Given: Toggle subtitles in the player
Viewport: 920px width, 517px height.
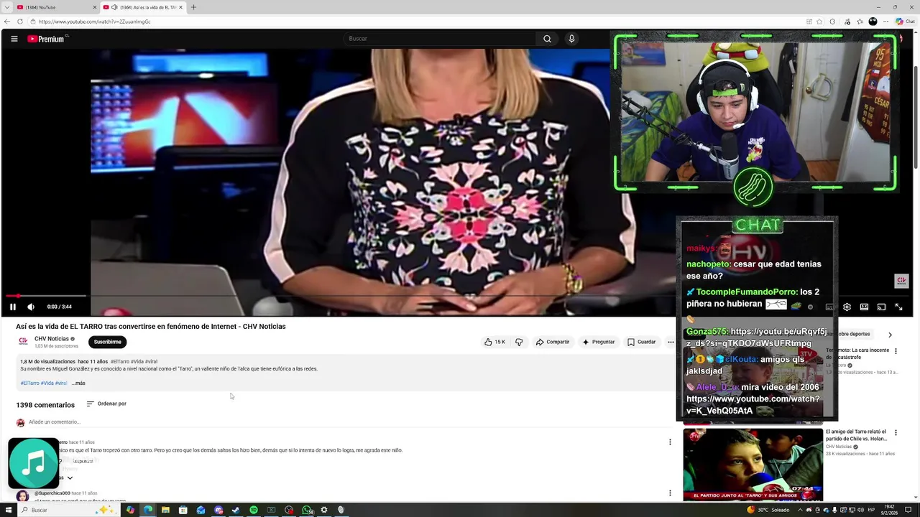Looking at the screenshot, I should [x=829, y=307].
